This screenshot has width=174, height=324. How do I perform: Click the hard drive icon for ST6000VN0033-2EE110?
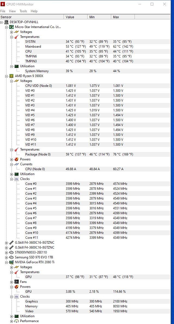(11, 252)
